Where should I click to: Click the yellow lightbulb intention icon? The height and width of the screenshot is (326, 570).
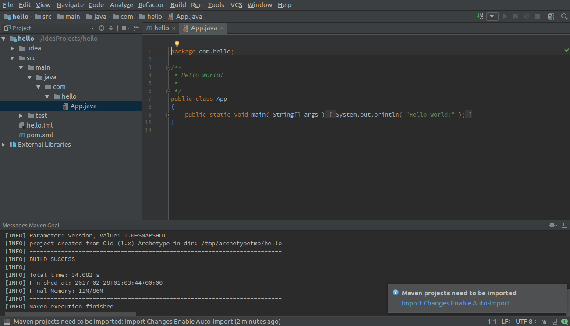(x=177, y=44)
